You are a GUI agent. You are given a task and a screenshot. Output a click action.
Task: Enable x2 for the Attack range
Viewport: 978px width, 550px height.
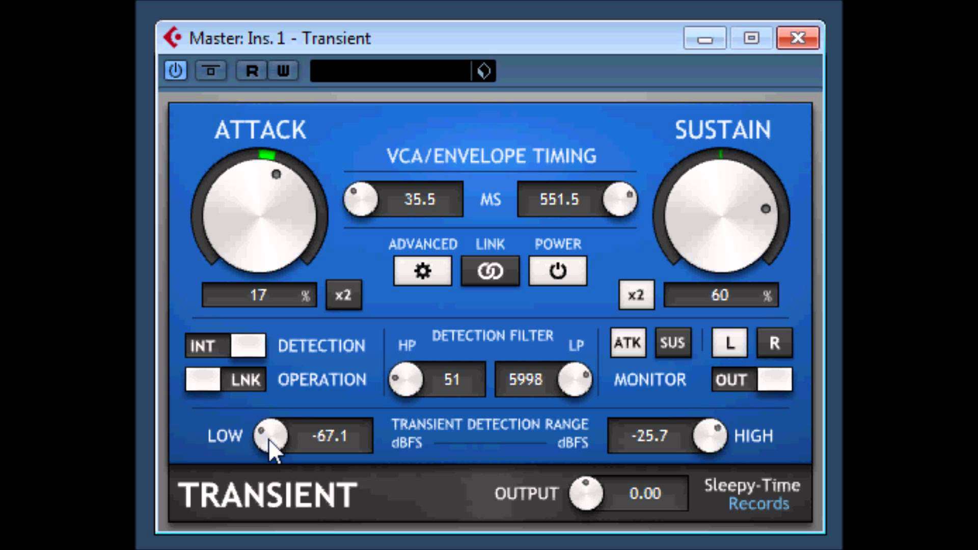(x=343, y=295)
